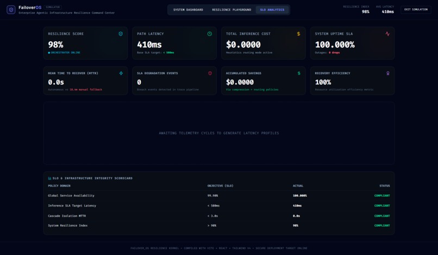Click the green dollar icon on Accumulated Savings card
Screen dimensions: 438x255
click(x=299, y=73)
